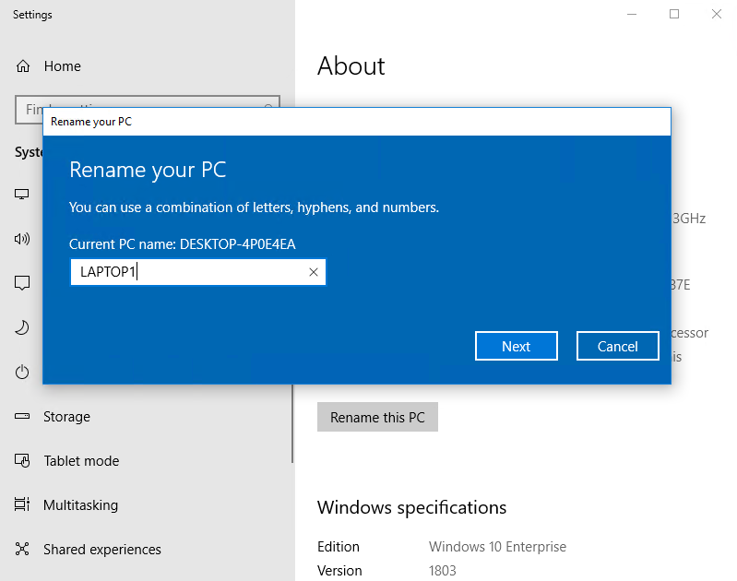Click the Rename this PC button
The width and height of the screenshot is (737, 581).
pyautogui.click(x=377, y=418)
